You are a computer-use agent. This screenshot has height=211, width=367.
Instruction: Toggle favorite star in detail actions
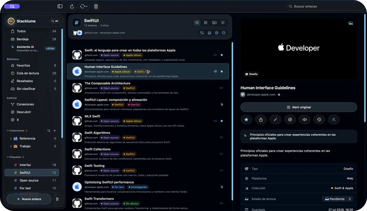click(246, 120)
